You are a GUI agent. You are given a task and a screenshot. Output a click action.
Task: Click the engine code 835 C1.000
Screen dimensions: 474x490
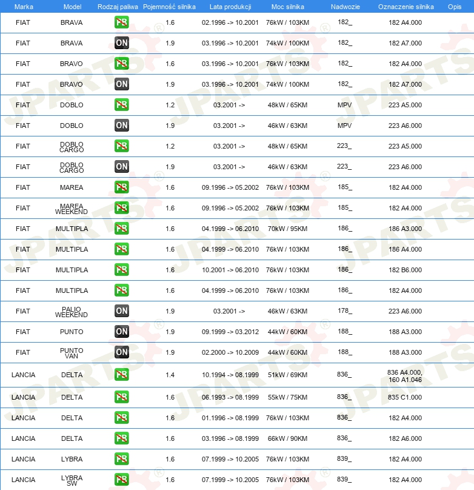click(405, 397)
